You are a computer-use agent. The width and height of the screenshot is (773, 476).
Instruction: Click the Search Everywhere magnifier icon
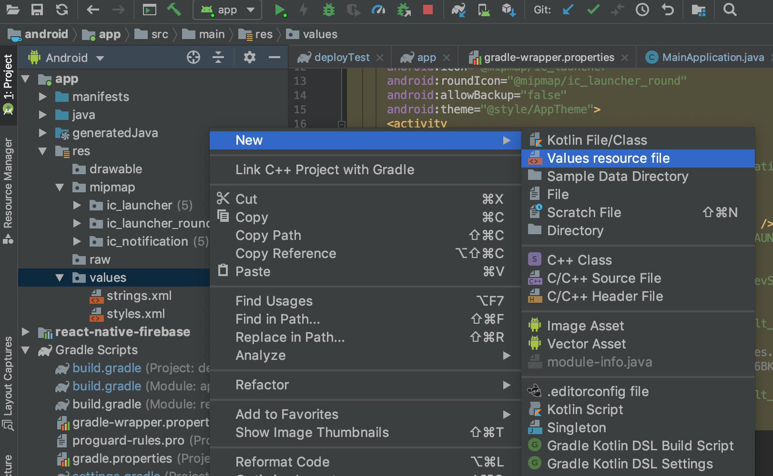pyautogui.click(x=730, y=9)
